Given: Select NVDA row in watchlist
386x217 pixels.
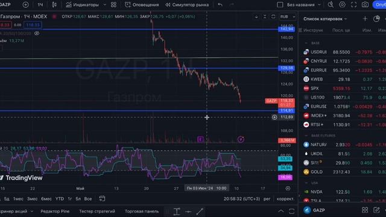Looking at the screenshot, I should click(x=343, y=192).
